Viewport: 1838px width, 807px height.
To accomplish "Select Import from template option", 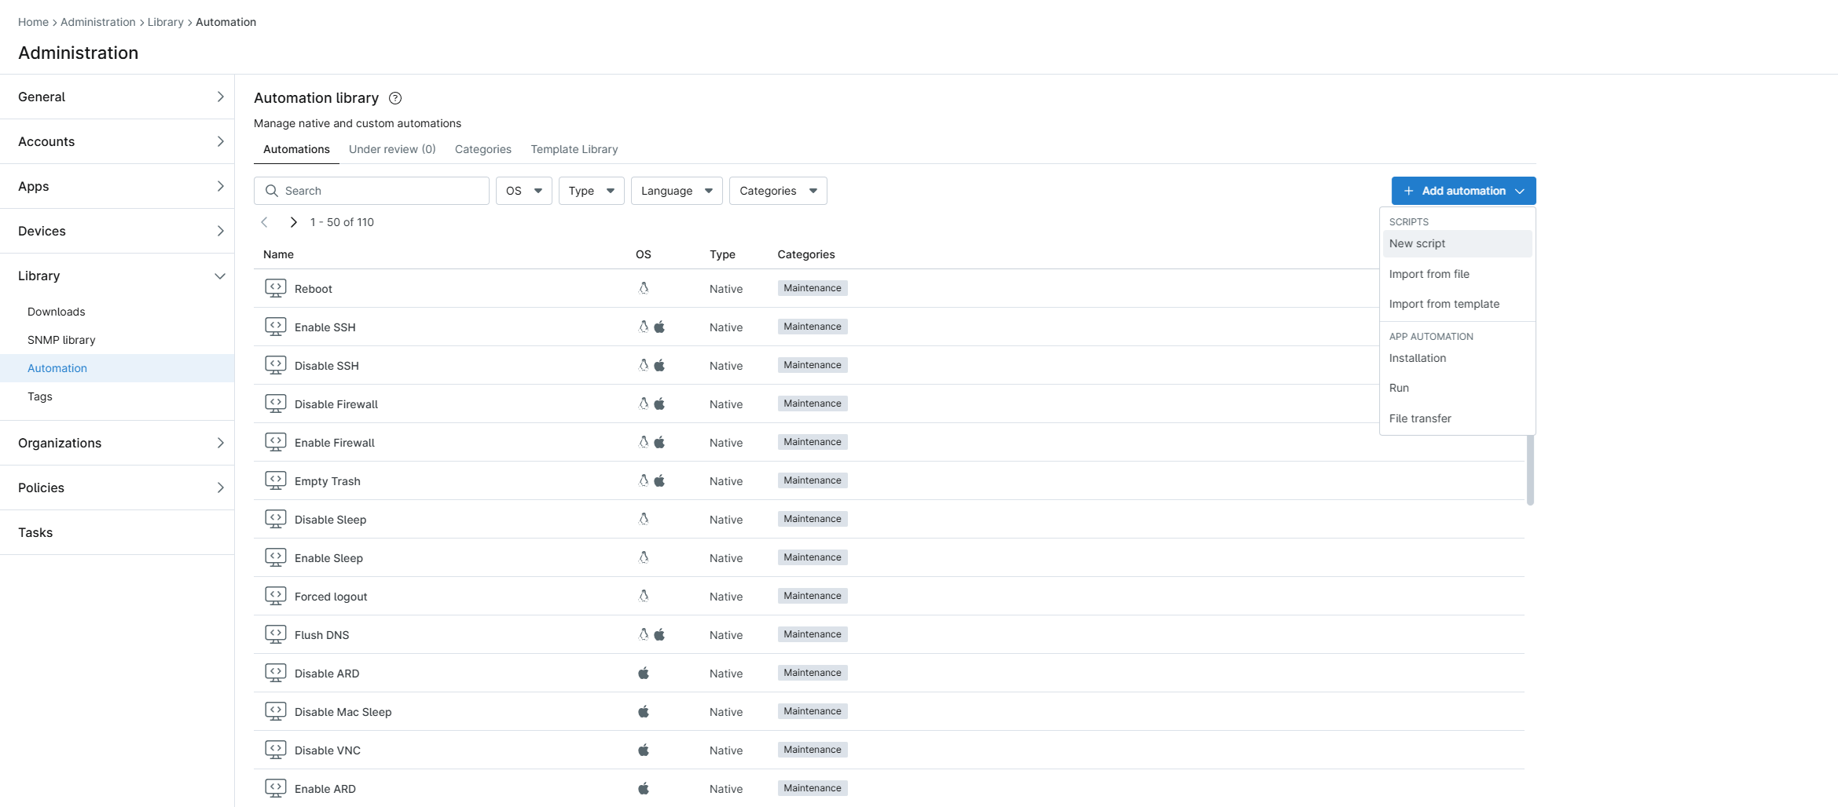I will (1458, 304).
